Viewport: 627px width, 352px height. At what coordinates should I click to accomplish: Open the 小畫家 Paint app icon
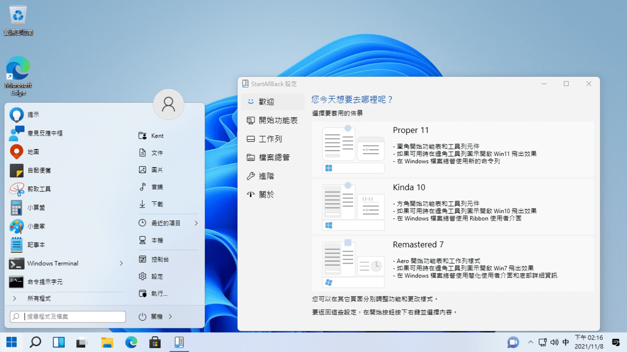coord(17,226)
